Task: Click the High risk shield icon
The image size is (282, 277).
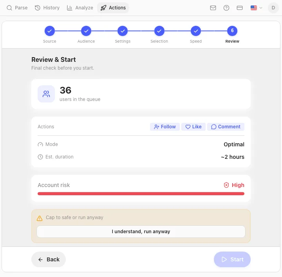Action: click(226, 185)
